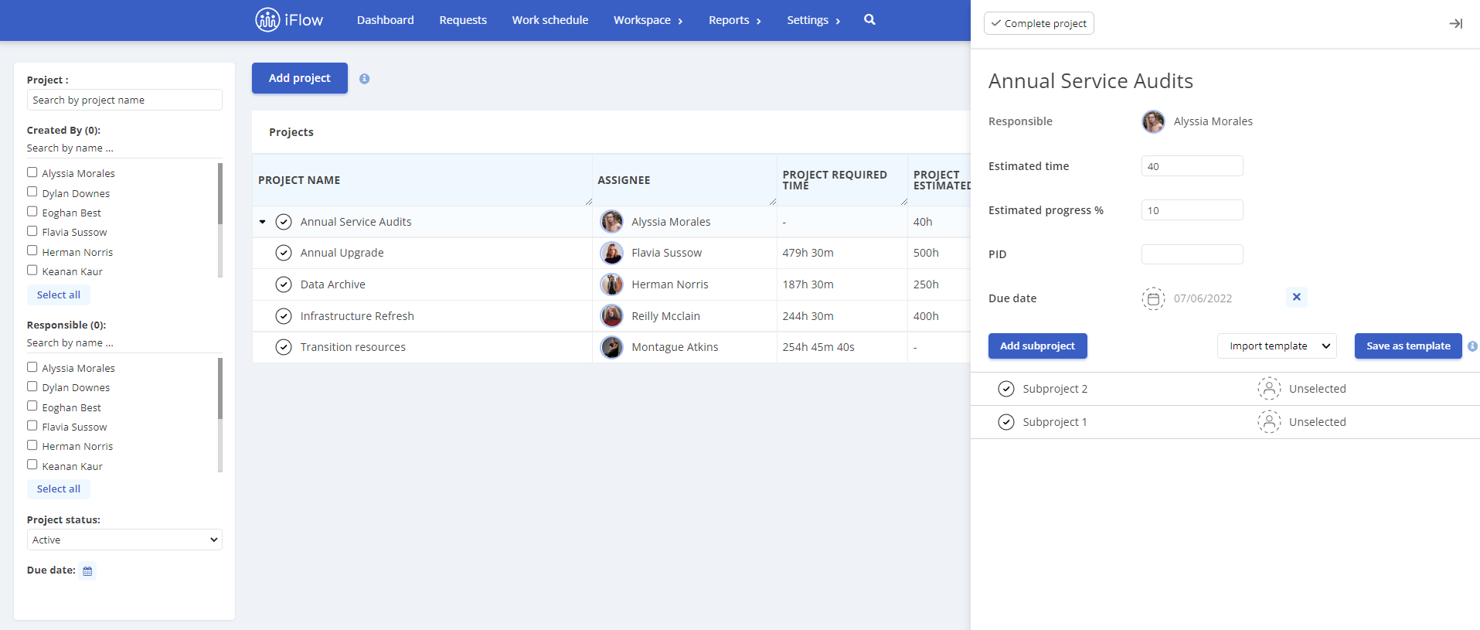Click info icon next to Save as template

(1473, 346)
